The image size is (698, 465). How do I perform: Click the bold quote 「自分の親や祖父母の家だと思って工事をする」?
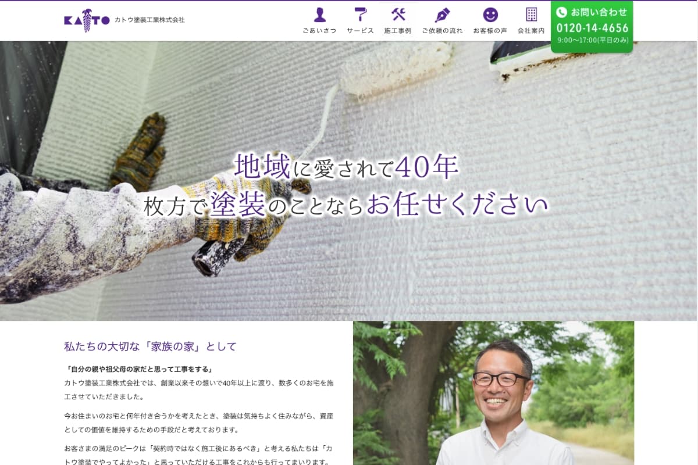point(139,369)
